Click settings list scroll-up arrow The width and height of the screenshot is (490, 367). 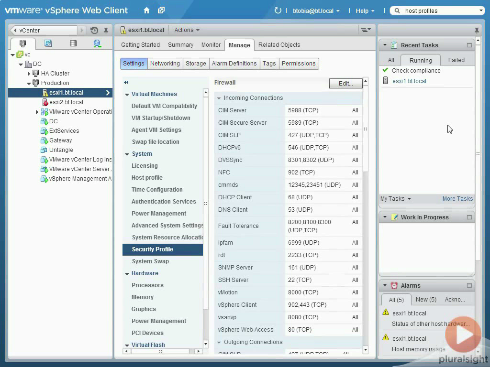coord(206,92)
